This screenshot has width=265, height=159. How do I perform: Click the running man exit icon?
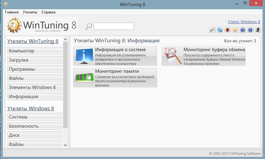(x=258, y=30)
